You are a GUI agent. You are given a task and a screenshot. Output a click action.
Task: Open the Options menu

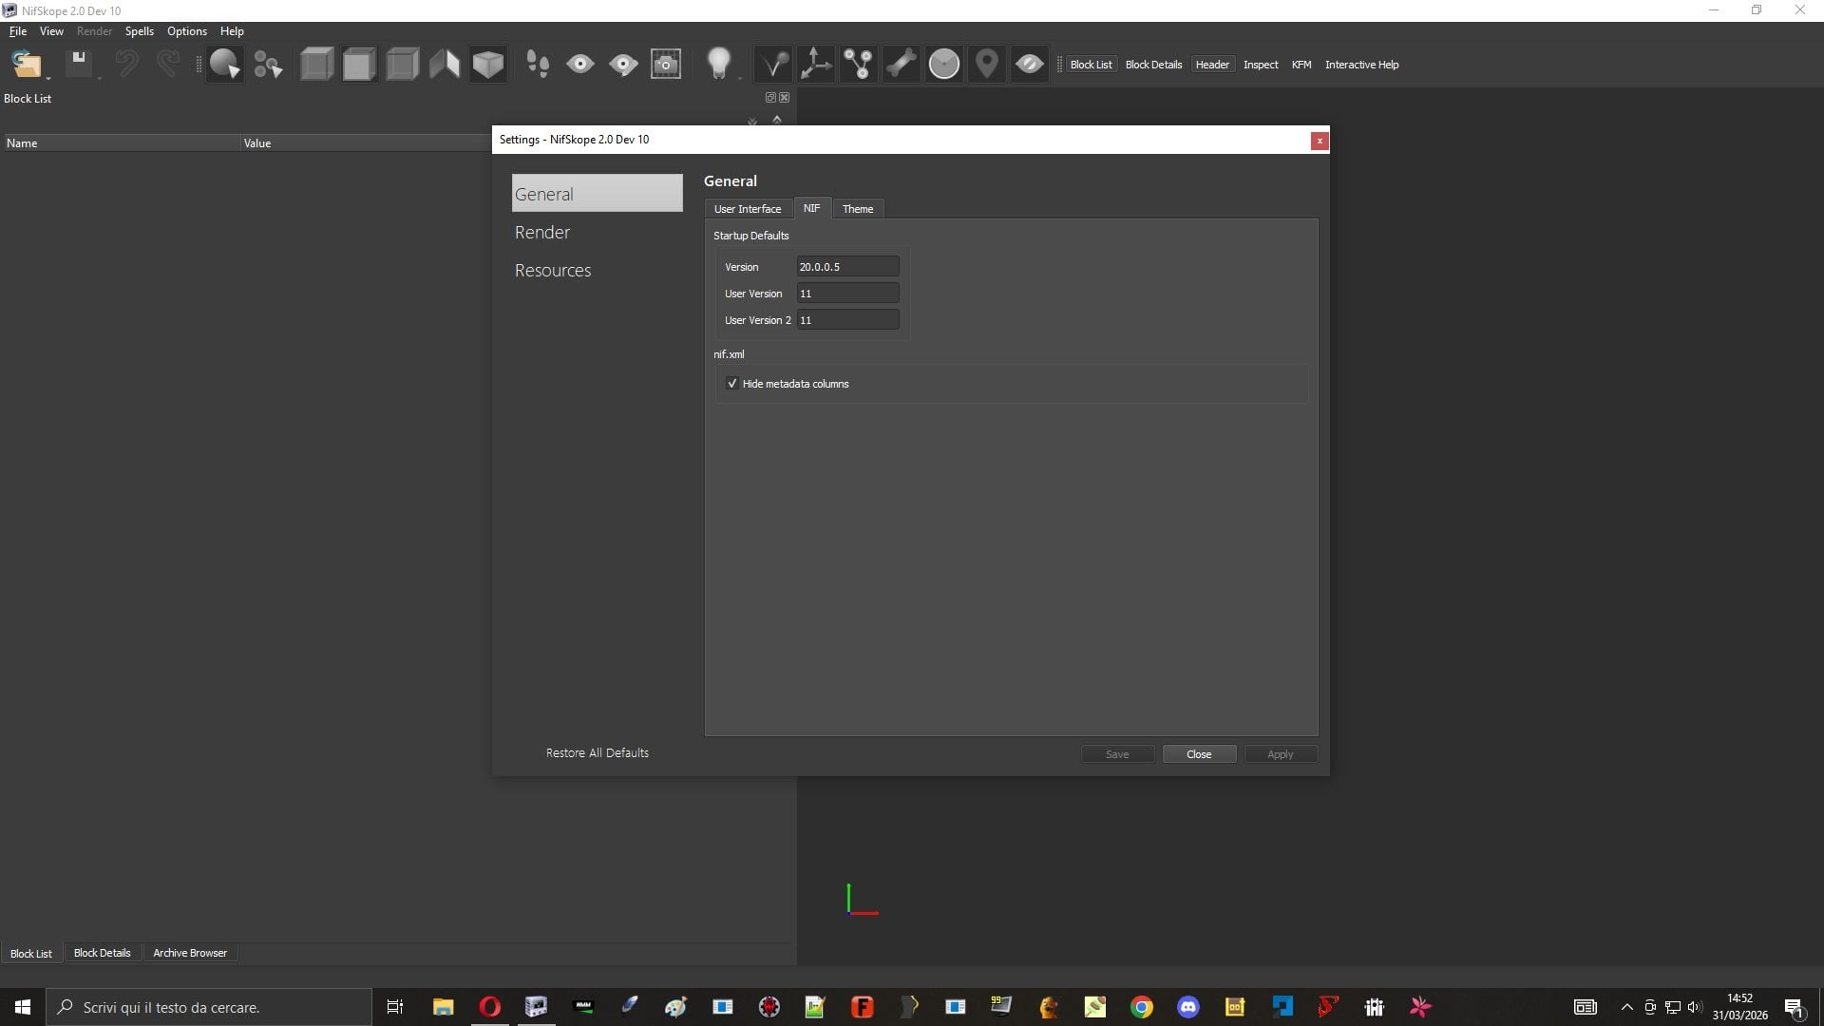(x=187, y=31)
